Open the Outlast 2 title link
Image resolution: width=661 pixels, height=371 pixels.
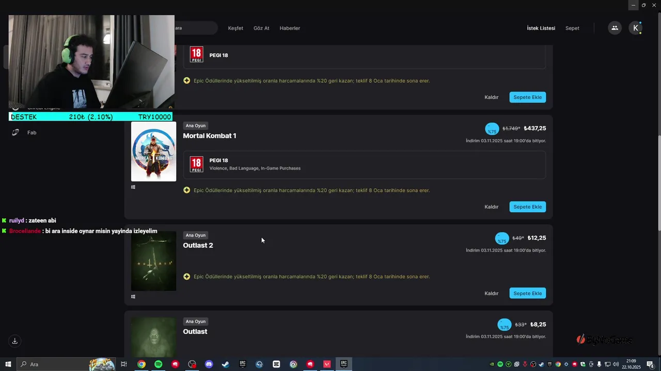(x=198, y=245)
